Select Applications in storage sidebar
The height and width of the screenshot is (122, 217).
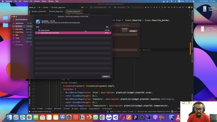tap(22, 23)
